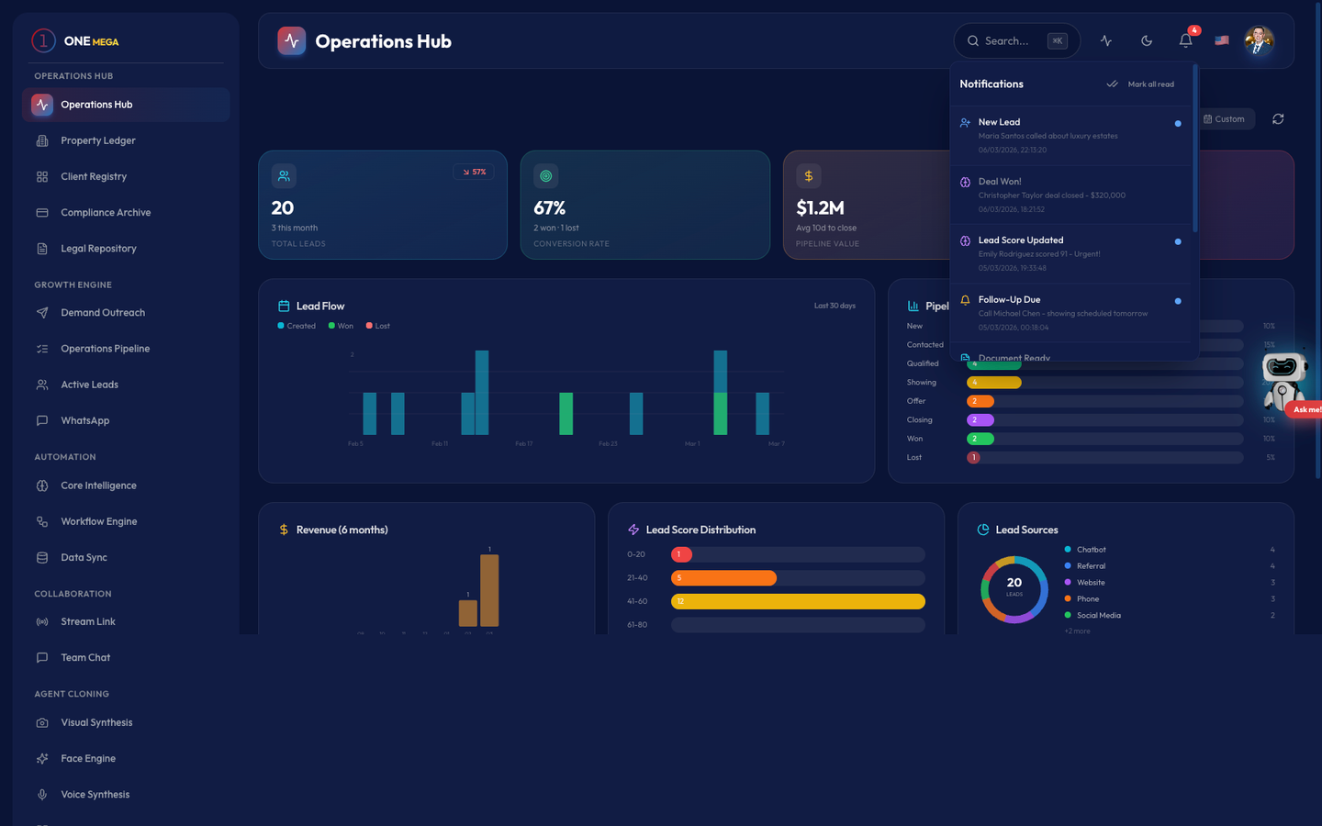The height and width of the screenshot is (826, 1322).
Task: Click the Visual Synthesis camera icon
Action: click(42, 722)
